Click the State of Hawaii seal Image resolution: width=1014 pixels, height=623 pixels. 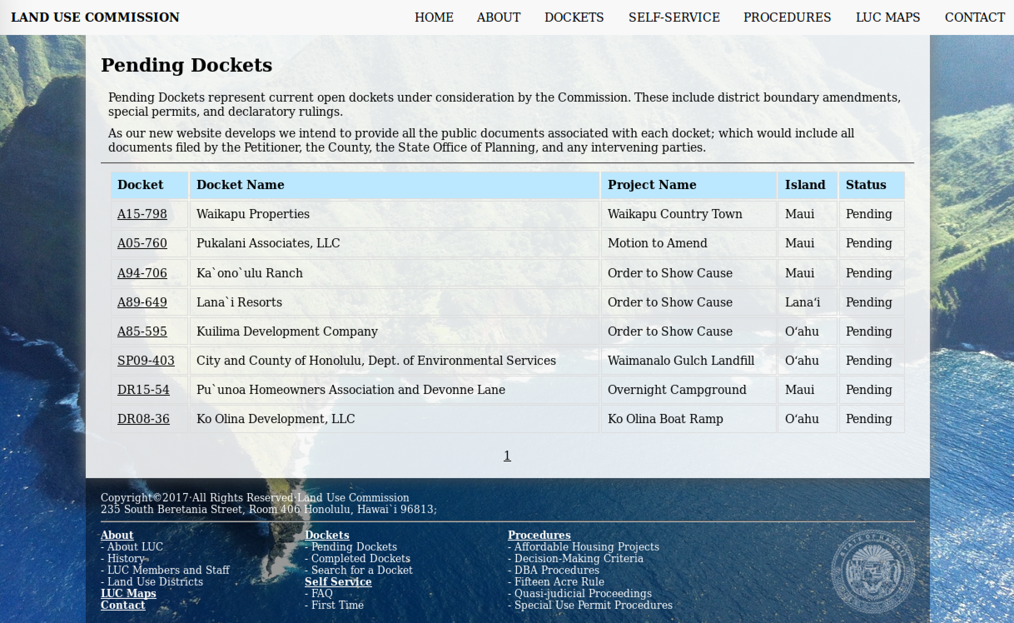[x=872, y=572]
